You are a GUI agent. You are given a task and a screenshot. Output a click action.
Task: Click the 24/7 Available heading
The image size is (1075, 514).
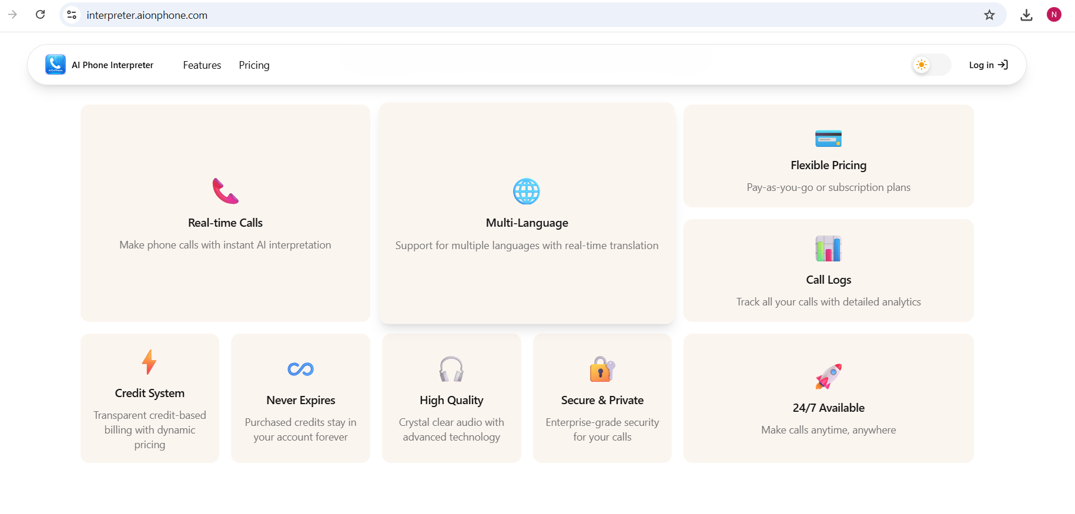[x=828, y=408]
